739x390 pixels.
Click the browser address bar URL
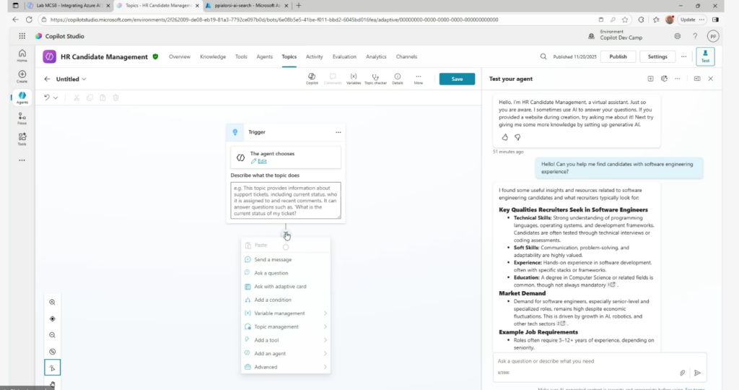[x=274, y=19]
